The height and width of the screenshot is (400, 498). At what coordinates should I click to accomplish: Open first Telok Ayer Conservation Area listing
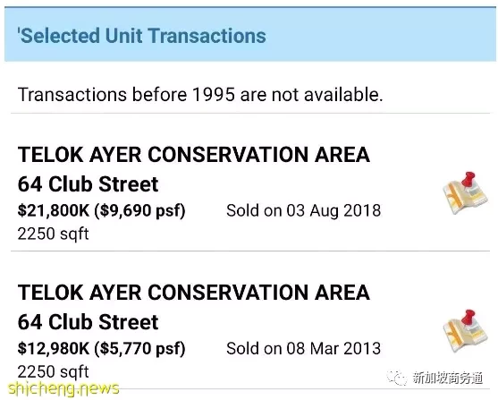click(x=250, y=182)
